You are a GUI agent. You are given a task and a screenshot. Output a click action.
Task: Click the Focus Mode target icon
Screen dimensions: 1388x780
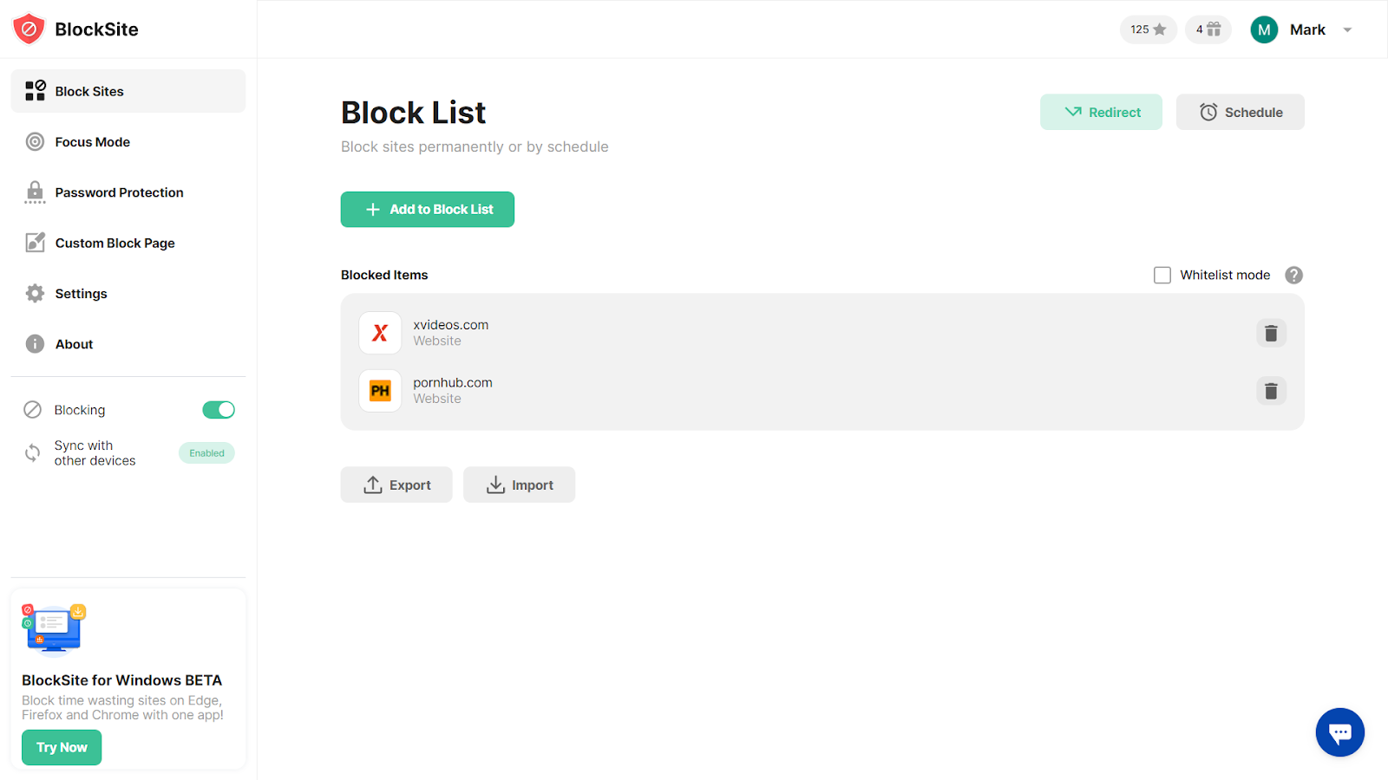35,142
